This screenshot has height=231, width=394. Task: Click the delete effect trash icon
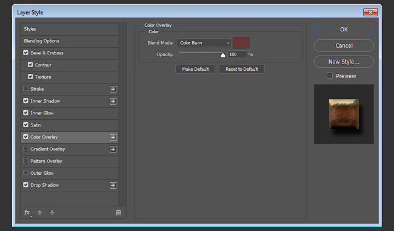click(118, 212)
